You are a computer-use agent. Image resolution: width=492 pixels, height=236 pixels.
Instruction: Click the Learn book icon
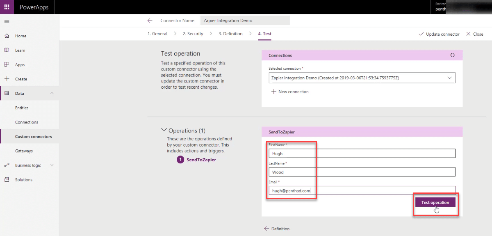tap(7, 50)
